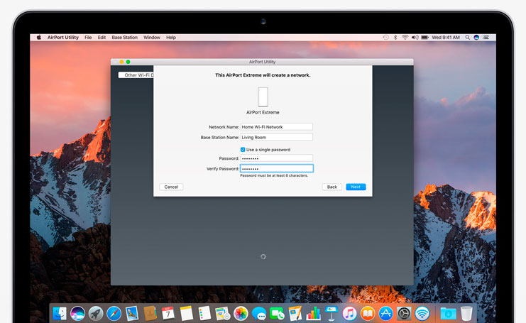Open the Apple menu
Image resolution: width=526 pixels, height=323 pixels.
point(39,37)
